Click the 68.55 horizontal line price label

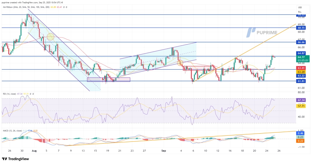301,28
